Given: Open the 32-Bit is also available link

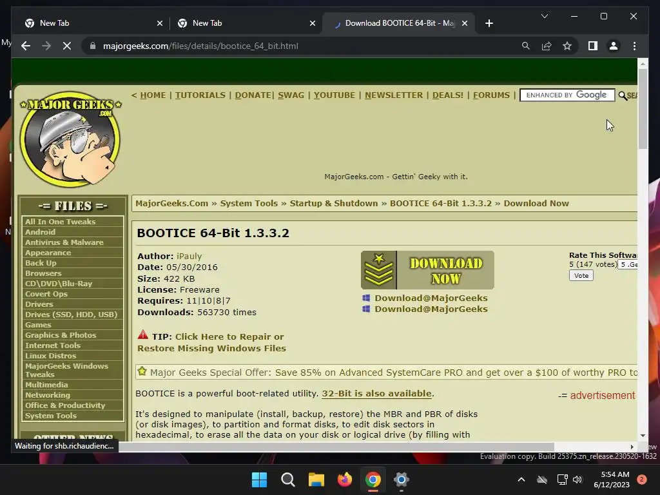Looking at the screenshot, I should (x=376, y=394).
